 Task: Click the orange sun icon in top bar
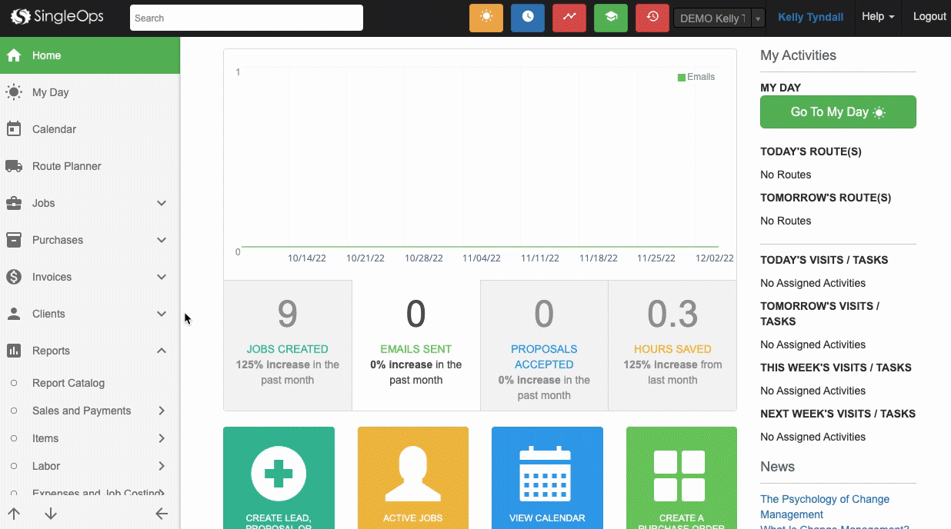[486, 18]
